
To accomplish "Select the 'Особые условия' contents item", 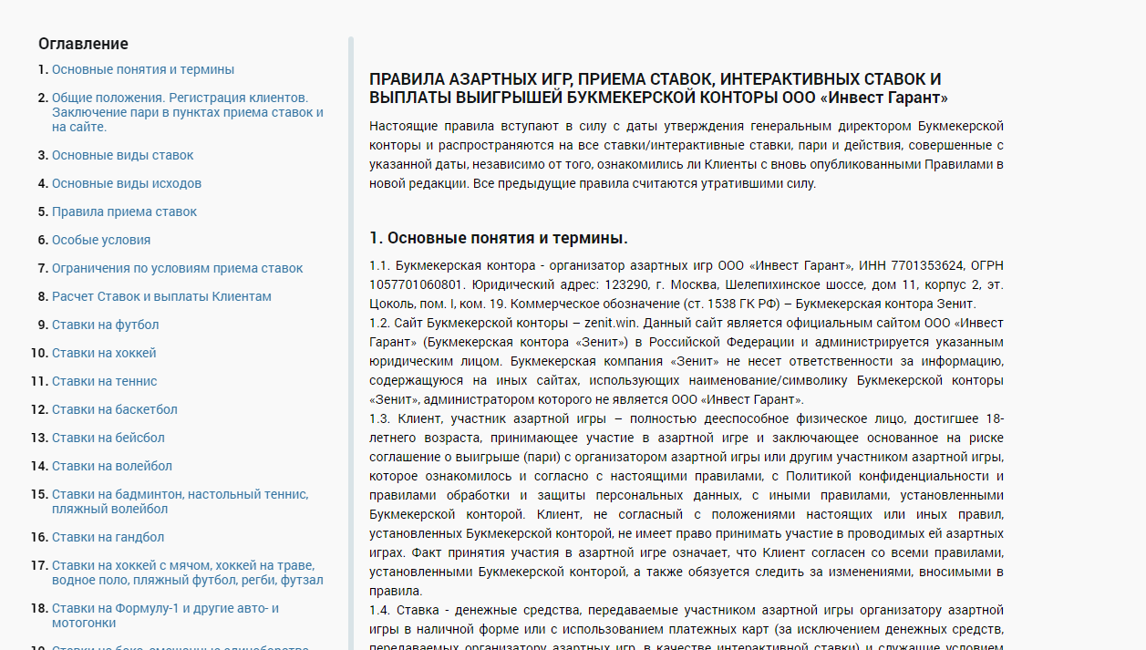I will (x=100, y=240).
